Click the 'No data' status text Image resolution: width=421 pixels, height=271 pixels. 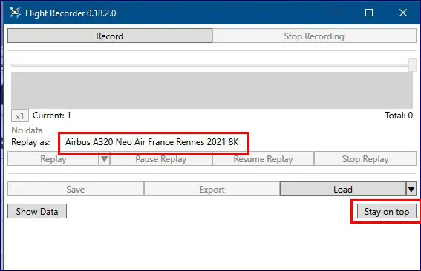click(x=27, y=130)
